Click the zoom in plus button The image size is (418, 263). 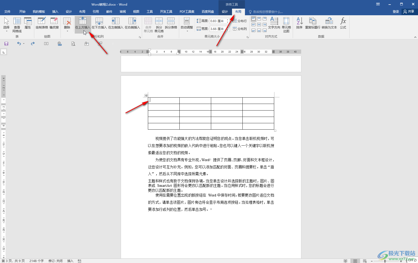point(401,261)
